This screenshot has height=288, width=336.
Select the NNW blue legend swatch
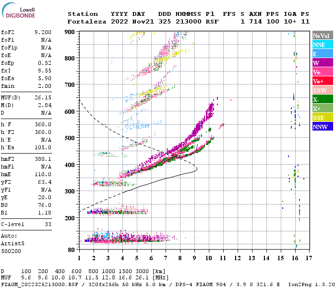pos(323,126)
